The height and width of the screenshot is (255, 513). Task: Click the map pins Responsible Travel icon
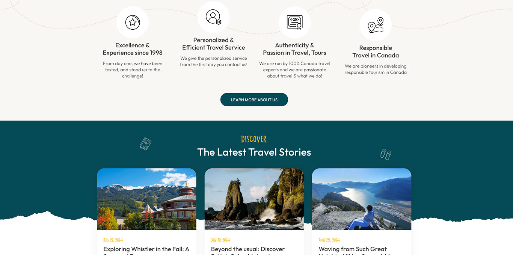pos(376,25)
